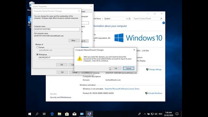Close the warning dialog with X
Image resolution: width=208 pixels, height=117 pixels.
click(x=134, y=50)
